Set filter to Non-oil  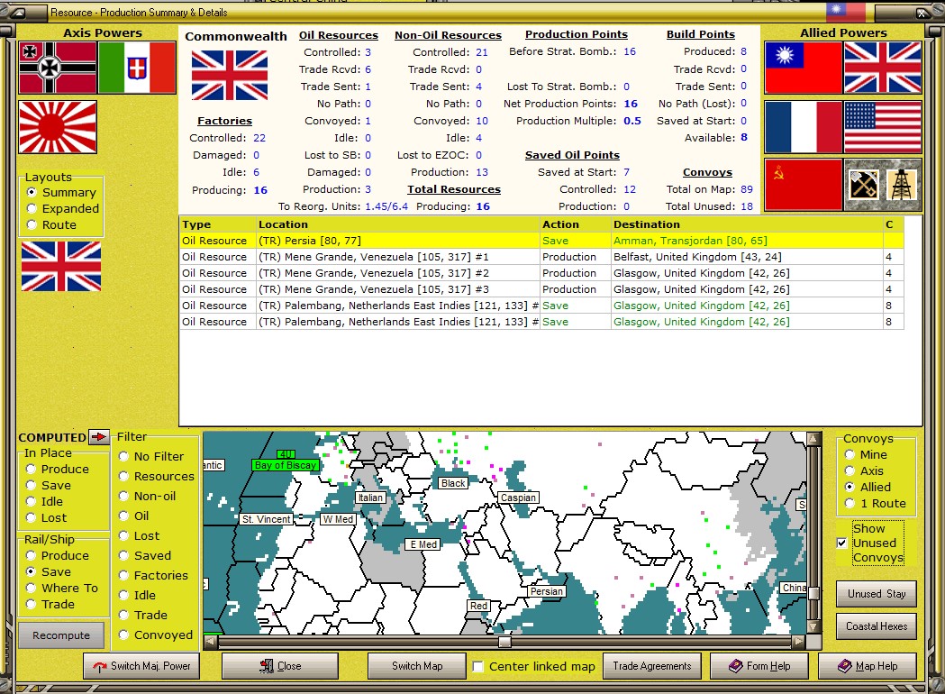[147, 497]
